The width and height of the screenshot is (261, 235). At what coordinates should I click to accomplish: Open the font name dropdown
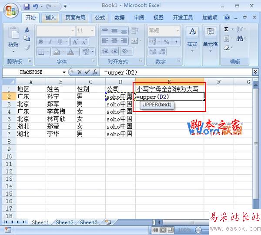(x=73, y=31)
